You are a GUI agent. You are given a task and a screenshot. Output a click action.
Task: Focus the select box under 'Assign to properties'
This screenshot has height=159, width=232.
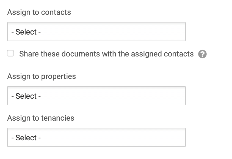coord(96,96)
